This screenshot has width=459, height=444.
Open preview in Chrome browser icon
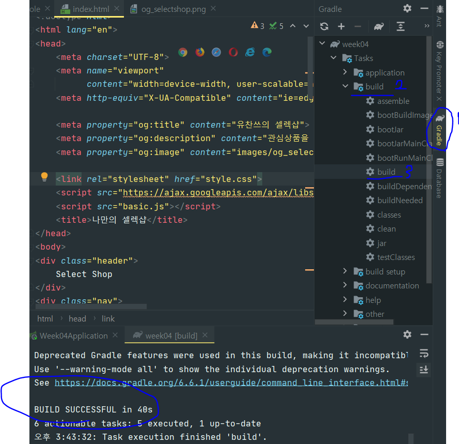click(183, 52)
